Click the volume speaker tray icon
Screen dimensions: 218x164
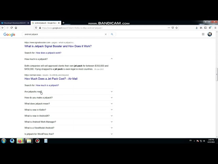pyautogui.click(x=204, y=141)
